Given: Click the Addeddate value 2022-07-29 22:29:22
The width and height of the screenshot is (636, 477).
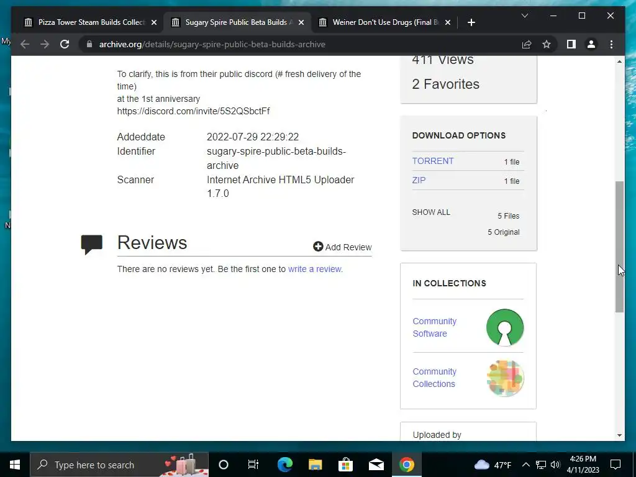Looking at the screenshot, I should coord(253,137).
